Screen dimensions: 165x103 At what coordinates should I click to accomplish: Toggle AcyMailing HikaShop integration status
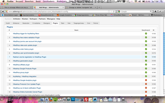pos(146,76)
